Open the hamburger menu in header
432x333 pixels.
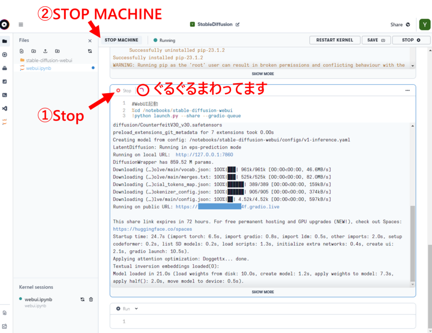[21, 24]
